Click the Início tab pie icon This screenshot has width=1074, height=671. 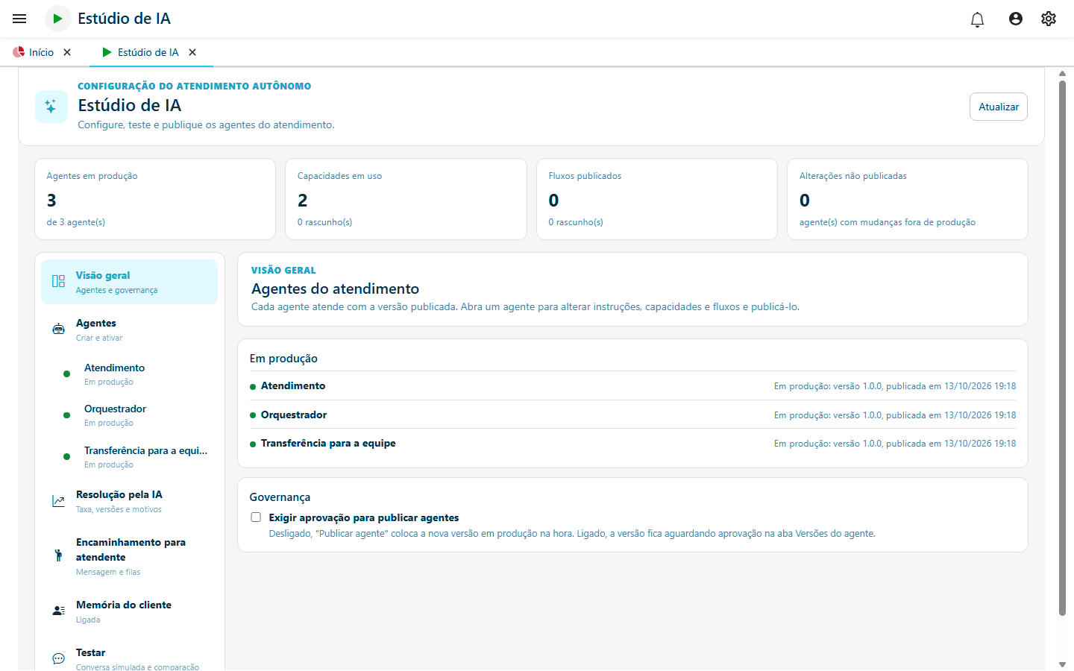19,52
